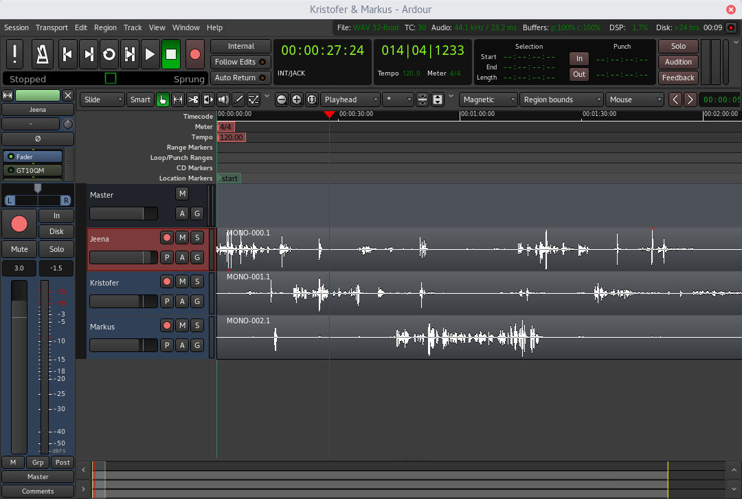Open the Window menu
This screenshot has height=499, width=742.
coord(185,27)
